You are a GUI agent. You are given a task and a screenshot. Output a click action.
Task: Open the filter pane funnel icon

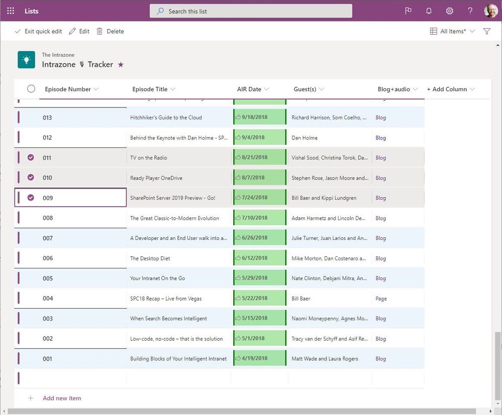pos(486,31)
